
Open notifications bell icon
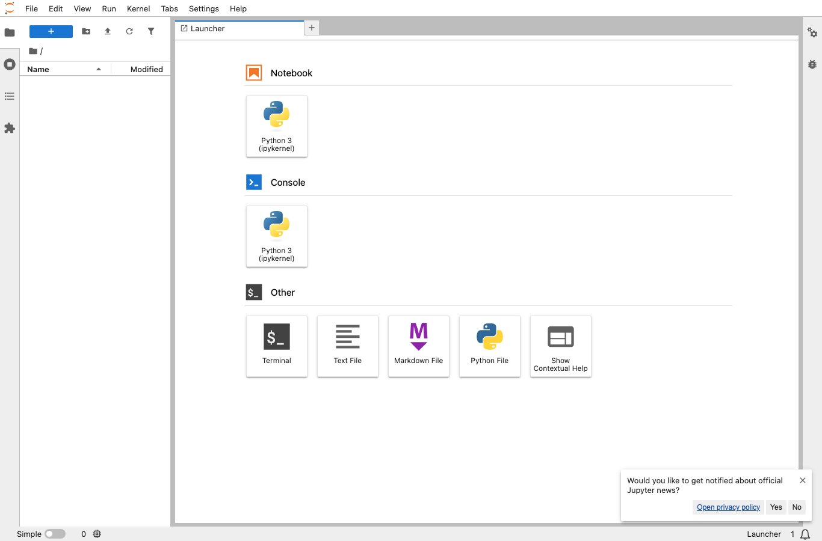pos(805,534)
